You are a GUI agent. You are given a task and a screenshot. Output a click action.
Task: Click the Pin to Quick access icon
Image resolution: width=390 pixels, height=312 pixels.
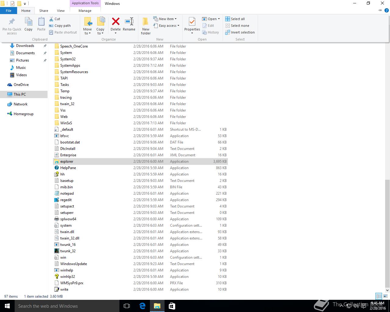click(12, 22)
